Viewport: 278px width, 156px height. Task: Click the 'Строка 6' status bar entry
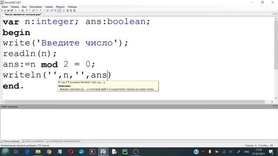coord(251,146)
